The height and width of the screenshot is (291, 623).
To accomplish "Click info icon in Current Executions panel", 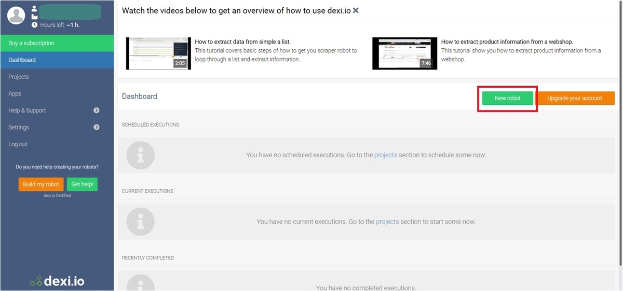I will click(x=141, y=221).
